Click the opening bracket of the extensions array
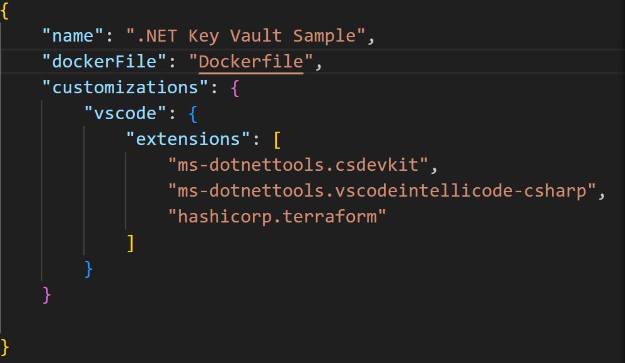This screenshot has width=625, height=363. [x=278, y=138]
